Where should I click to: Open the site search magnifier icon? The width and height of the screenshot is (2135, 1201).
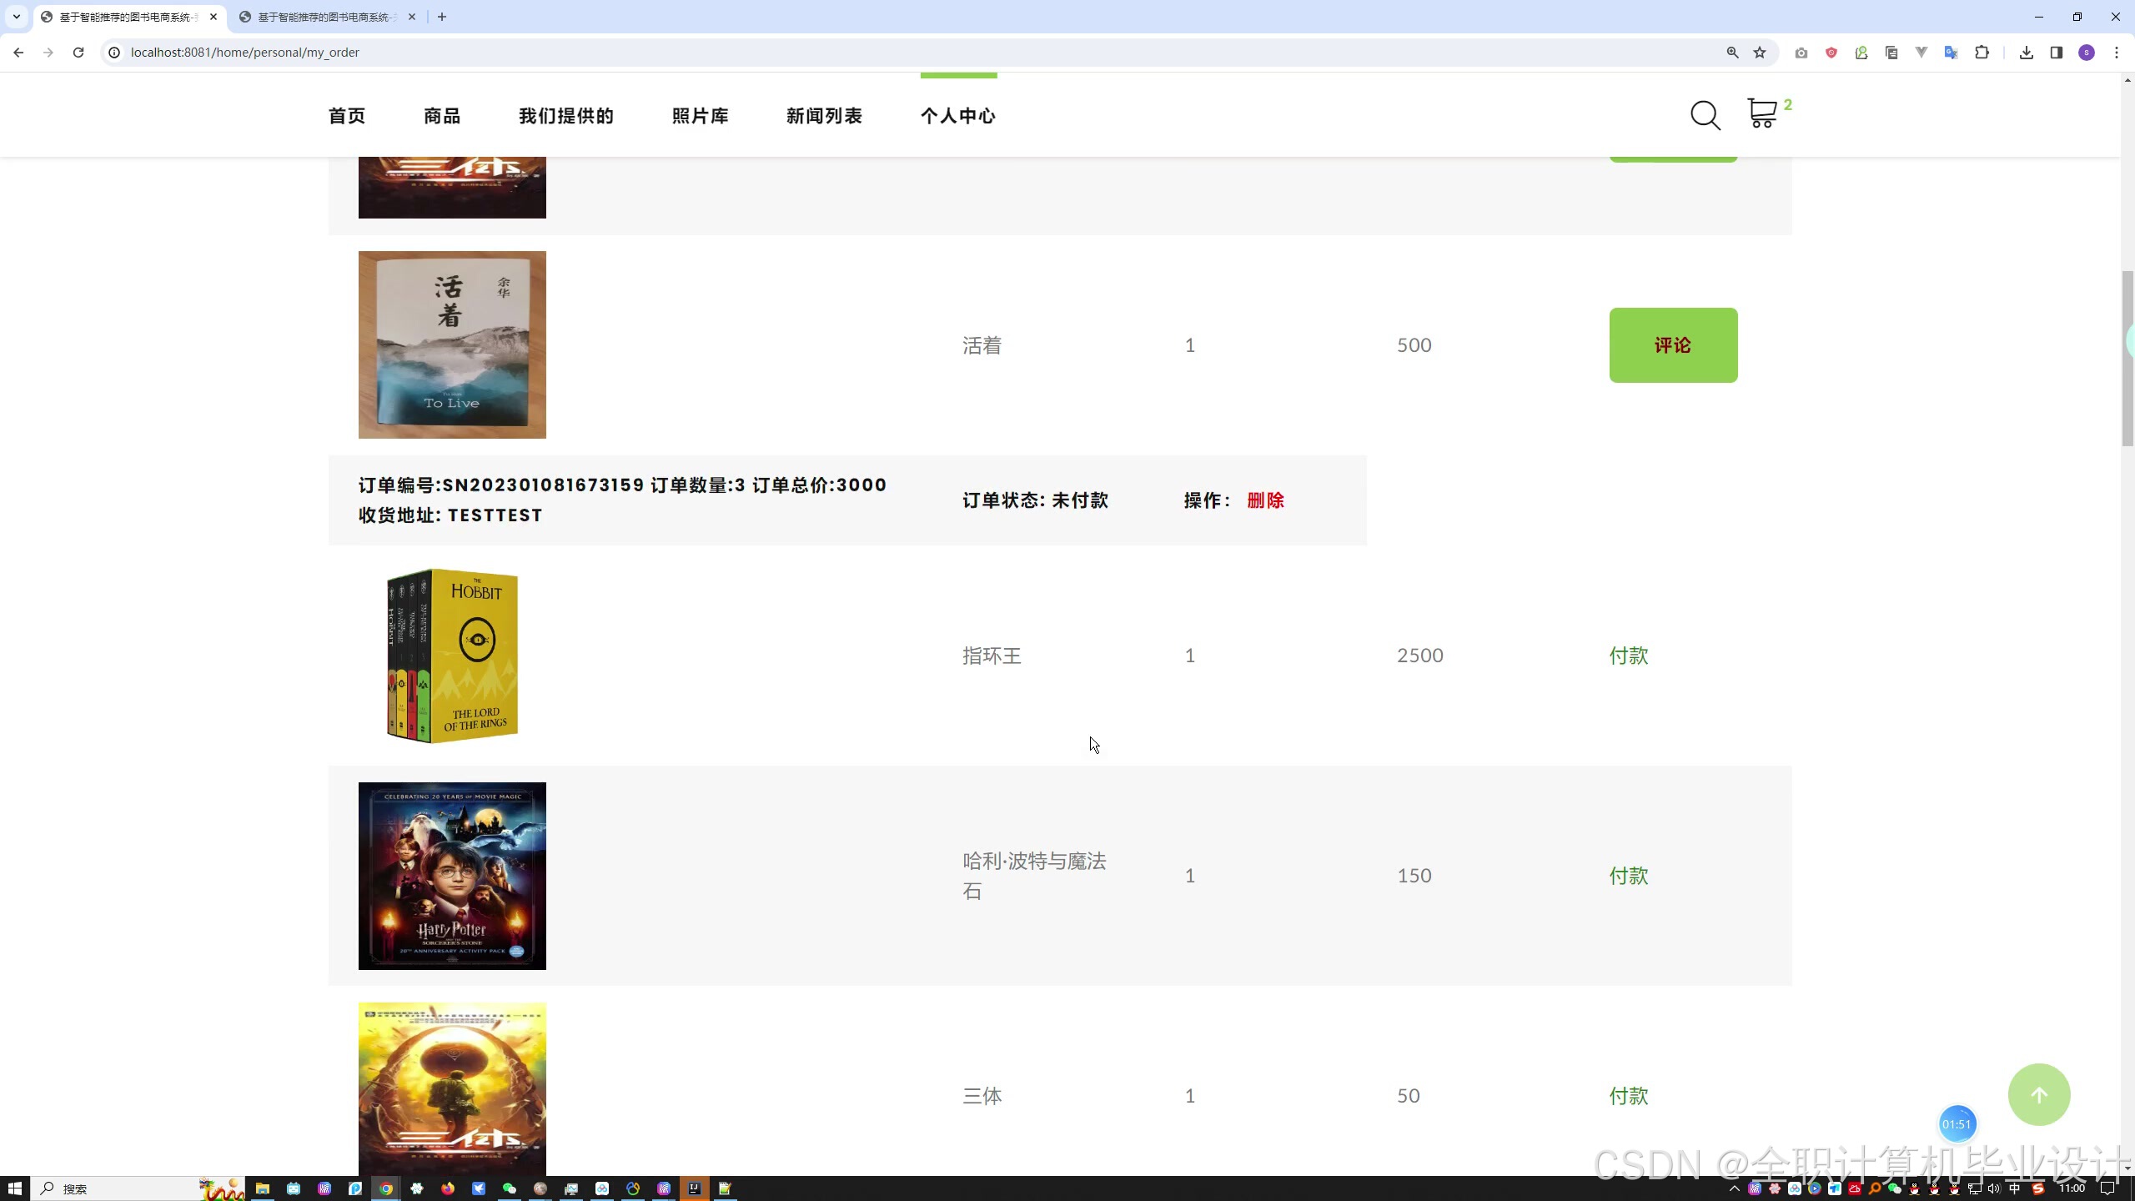[x=1705, y=115]
